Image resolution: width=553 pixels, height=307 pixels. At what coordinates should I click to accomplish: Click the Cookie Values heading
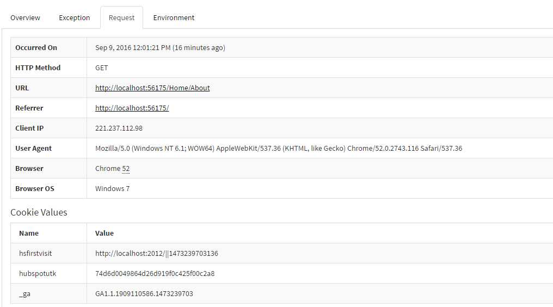(x=39, y=212)
